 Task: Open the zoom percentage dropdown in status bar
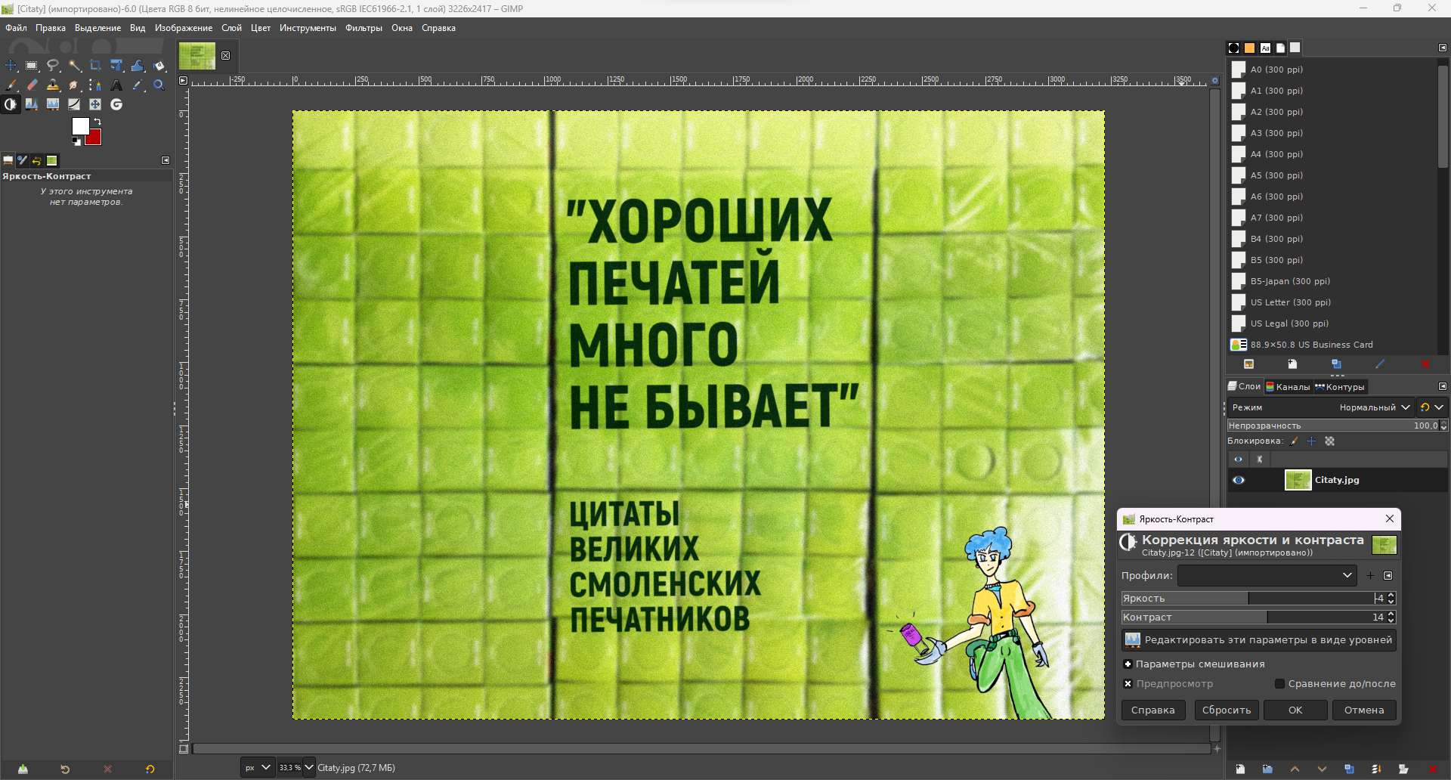[x=309, y=768]
